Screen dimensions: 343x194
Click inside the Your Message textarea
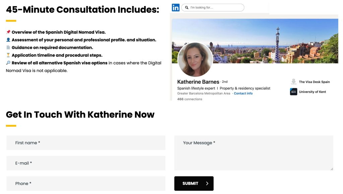tap(254, 153)
